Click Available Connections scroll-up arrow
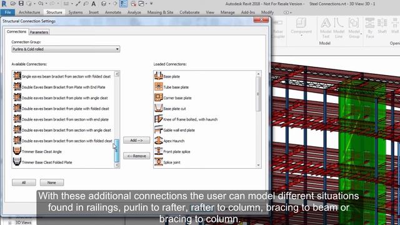The image size is (400, 225). (x=117, y=74)
